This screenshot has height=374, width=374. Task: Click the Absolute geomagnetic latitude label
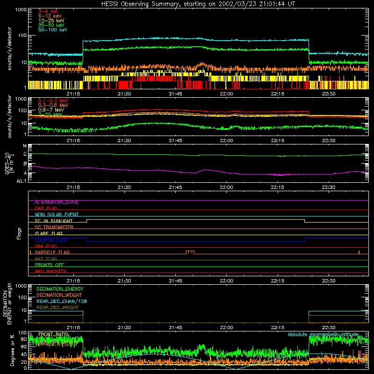point(323,334)
